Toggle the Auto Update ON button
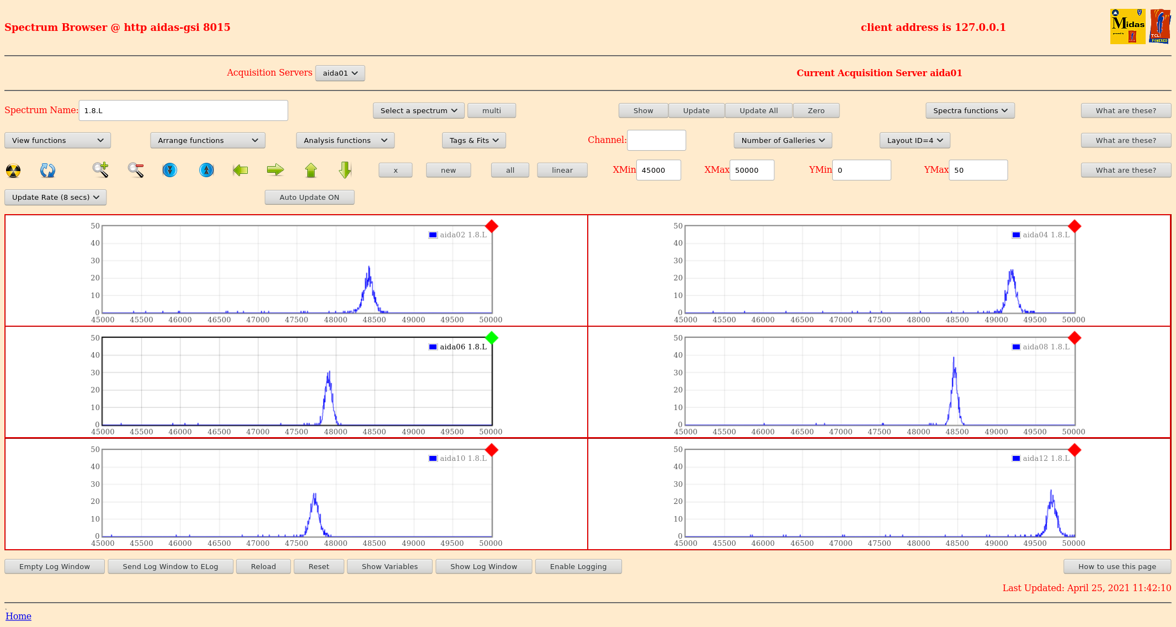Viewport: 1176px width, 627px height. [309, 198]
